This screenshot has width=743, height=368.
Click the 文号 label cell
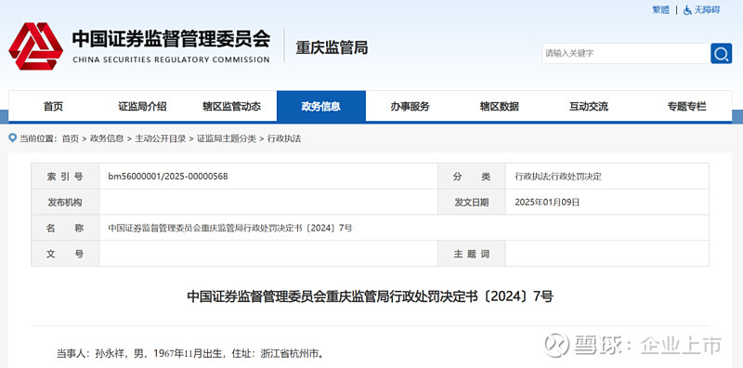coord(65,254)
